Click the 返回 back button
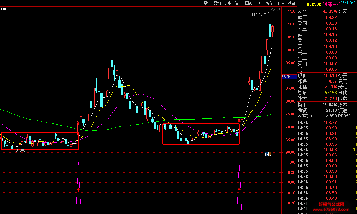The width and height of the screenshot is (357, 214). pyautogui.click(x=291, y=3)
